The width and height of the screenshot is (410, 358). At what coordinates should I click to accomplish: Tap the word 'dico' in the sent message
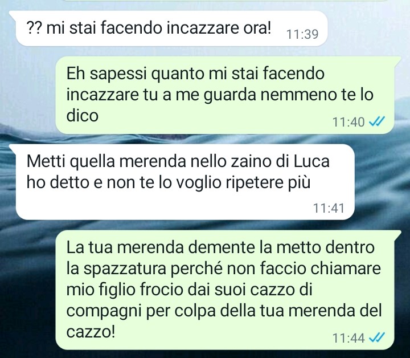pos(83,116)
